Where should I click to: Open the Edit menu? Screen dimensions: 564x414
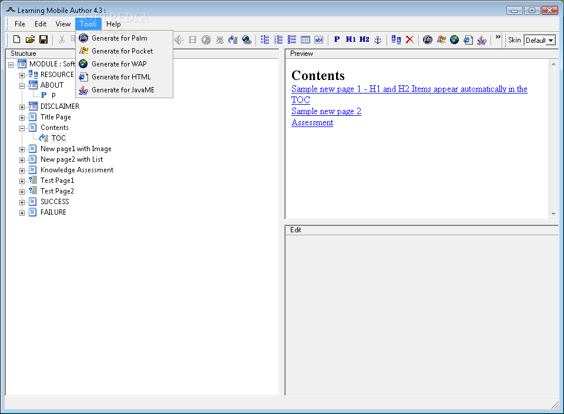pos(41,24)
